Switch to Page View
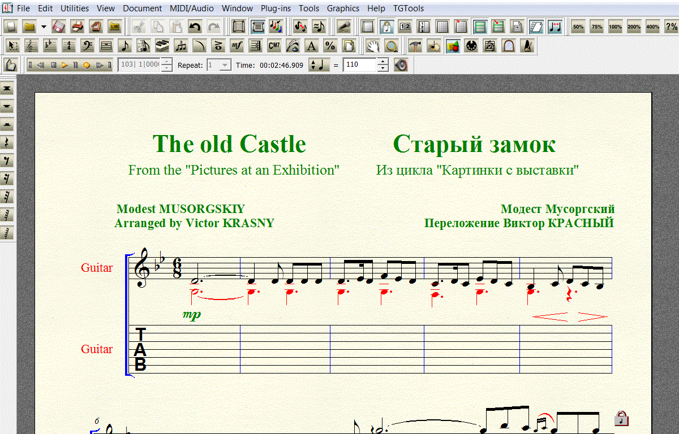 point(257,27)
